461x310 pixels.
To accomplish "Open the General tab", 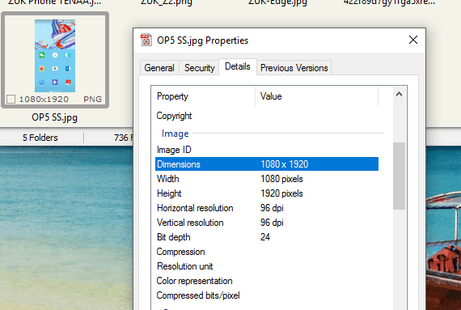I will click(159, 68).
